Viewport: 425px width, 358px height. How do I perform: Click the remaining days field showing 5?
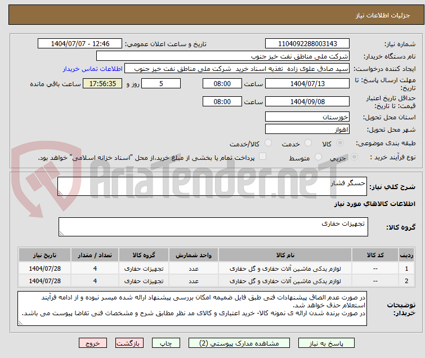[161, 83]
